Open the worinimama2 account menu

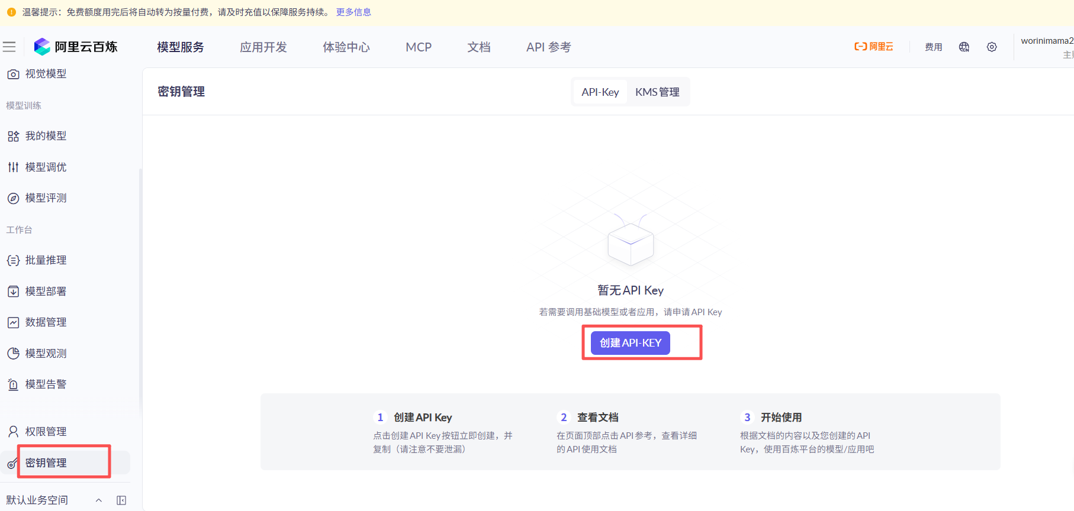tap(1047, 47)
